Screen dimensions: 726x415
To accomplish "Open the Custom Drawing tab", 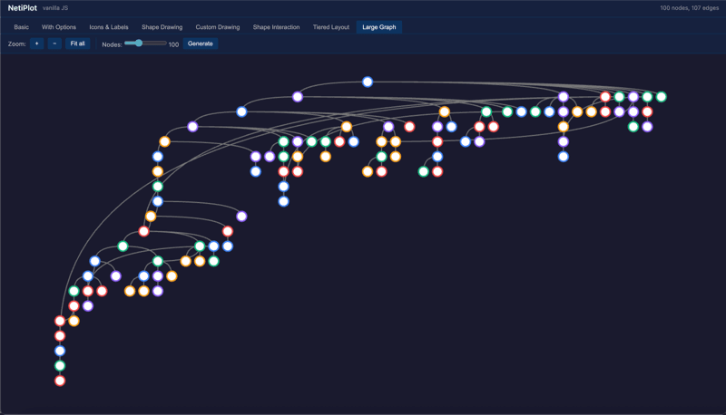I will [x=218, y=27].
